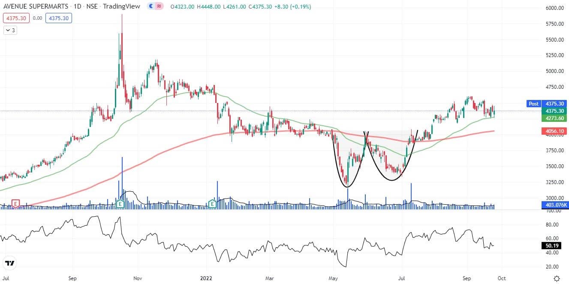Open the earnings marker at 2022 start

pos(212,203)
